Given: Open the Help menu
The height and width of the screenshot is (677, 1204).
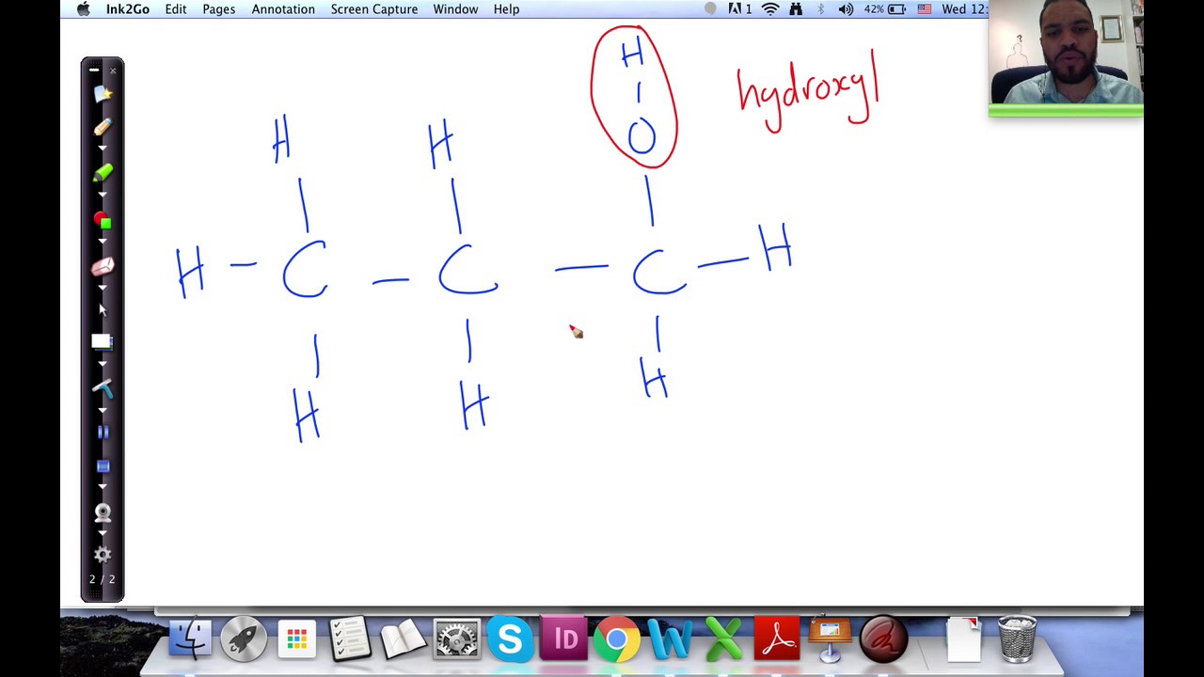Looking at the screenshot, I should coord(506,9).
